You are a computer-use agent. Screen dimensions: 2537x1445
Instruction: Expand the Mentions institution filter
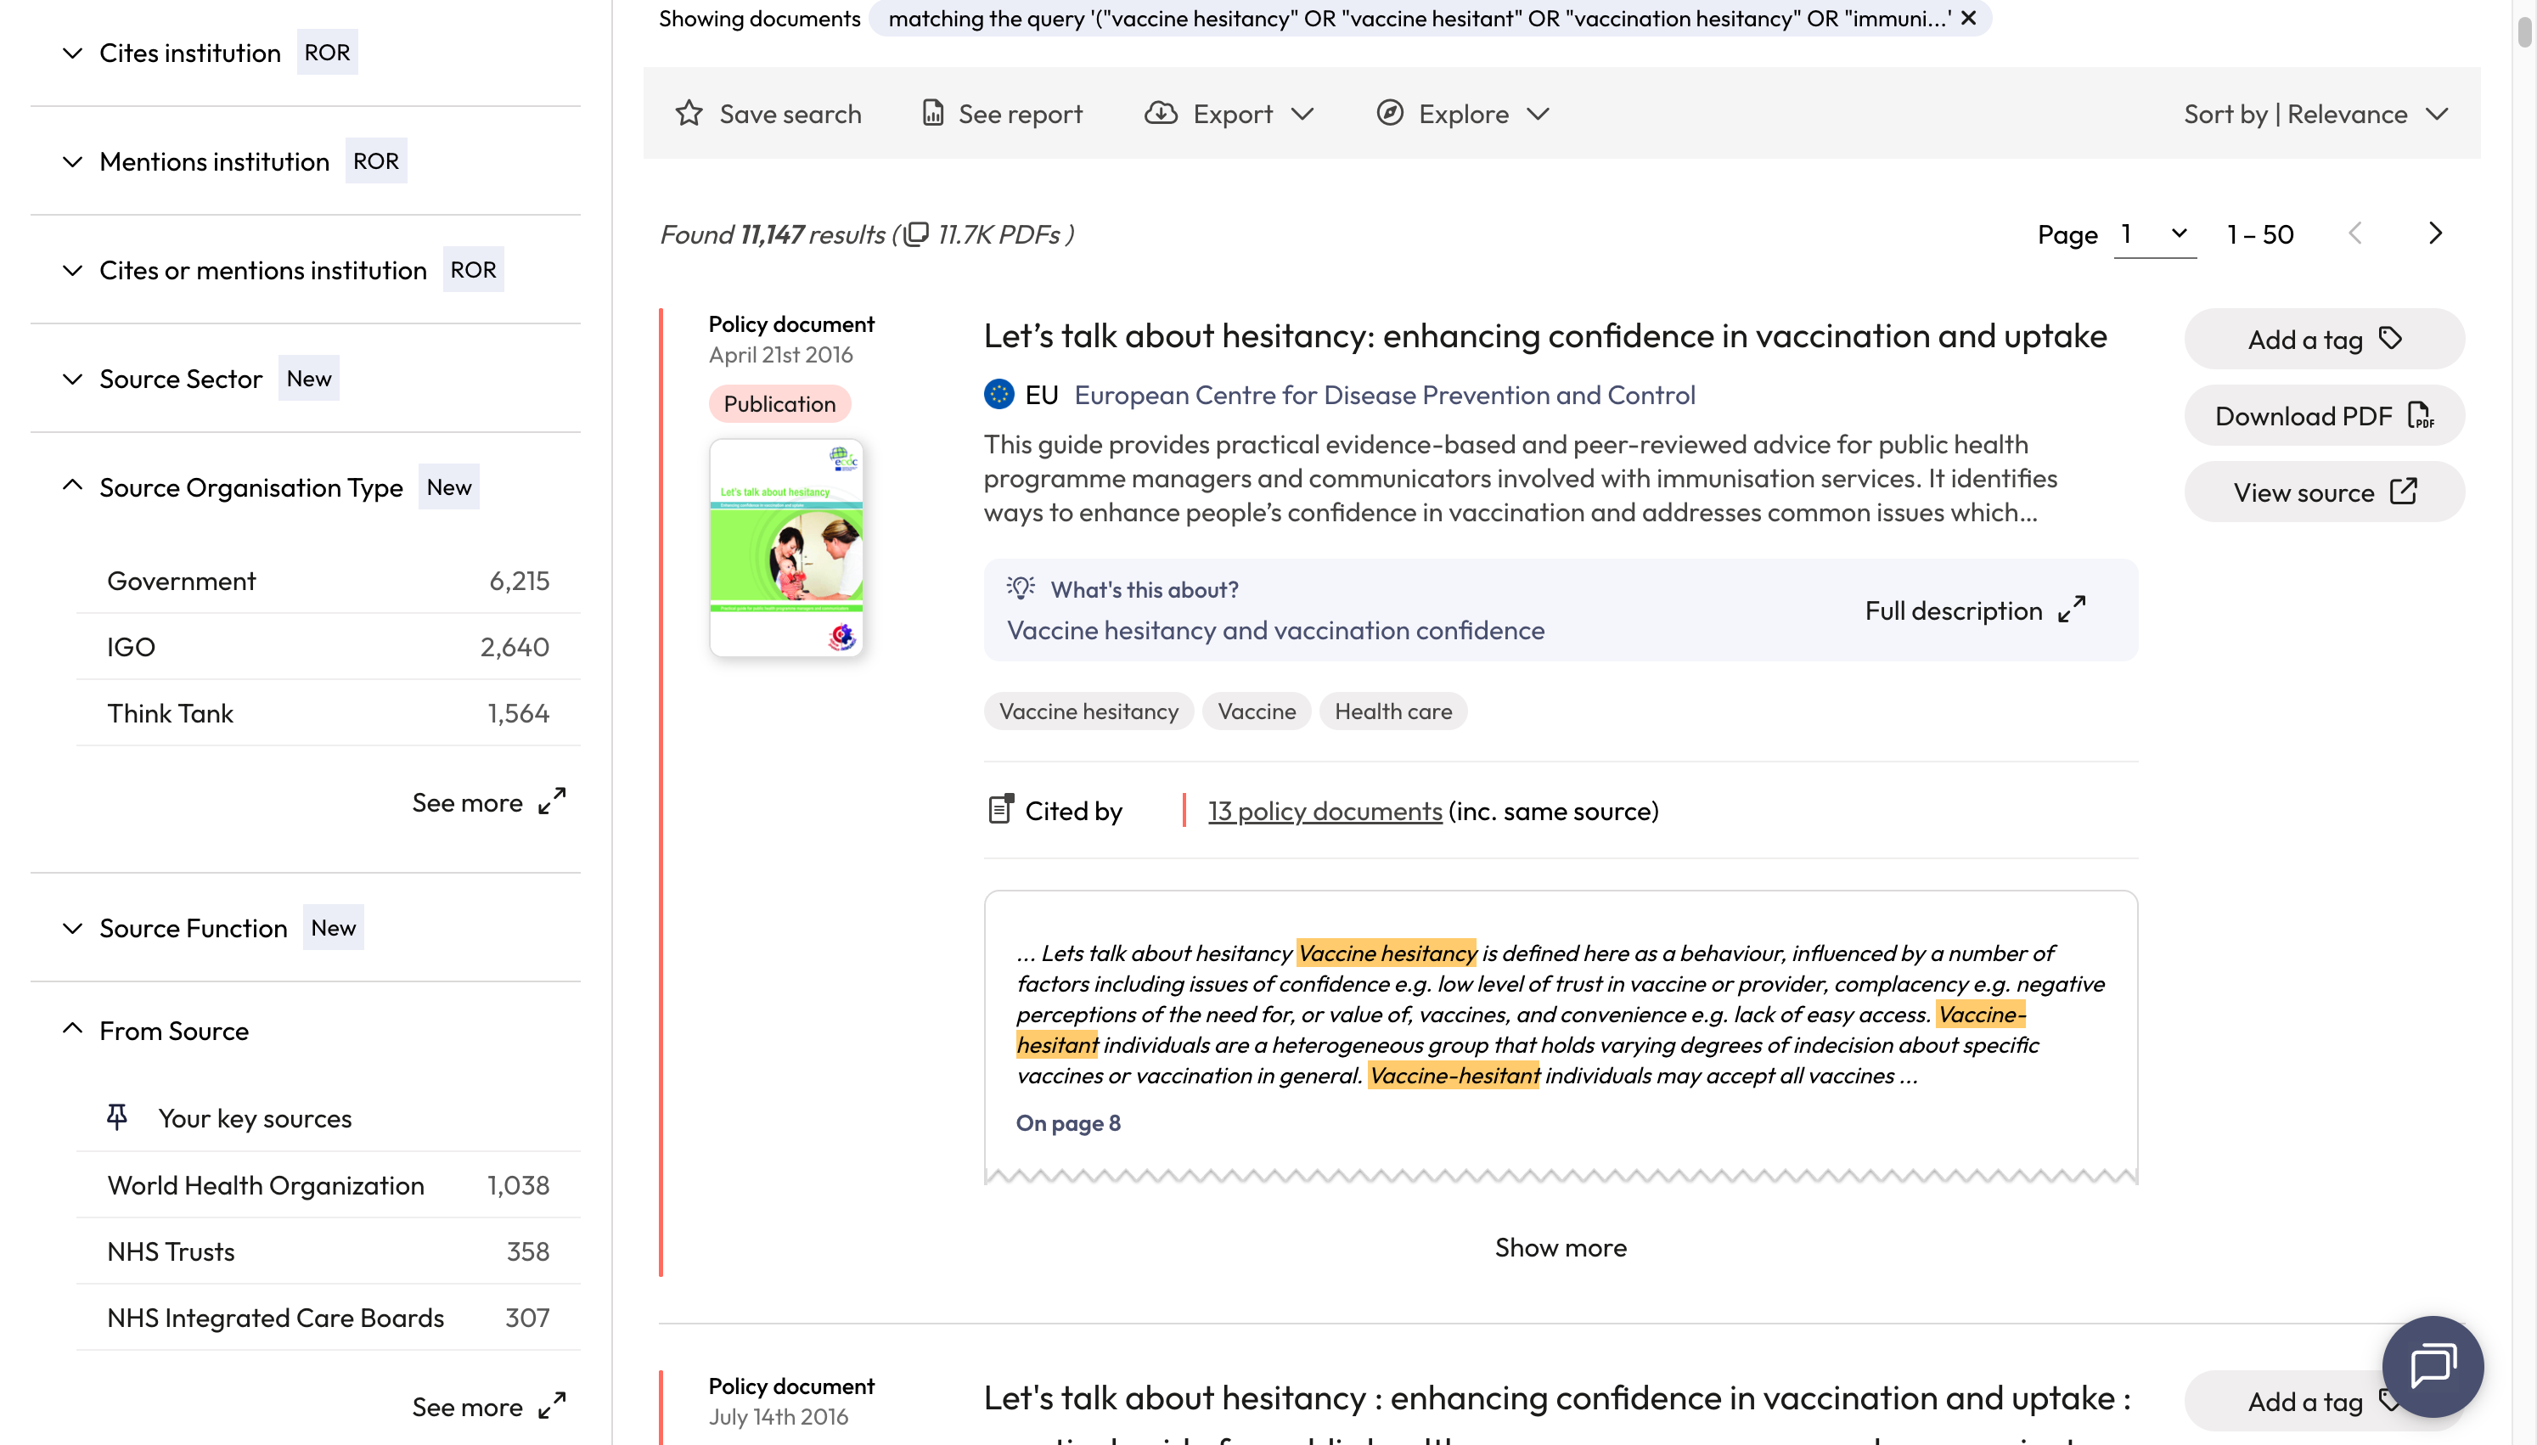point(72,160)
